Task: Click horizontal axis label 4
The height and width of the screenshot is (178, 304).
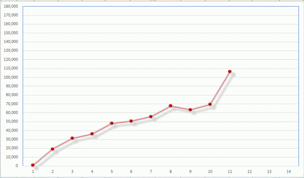Action: [92, 171]
